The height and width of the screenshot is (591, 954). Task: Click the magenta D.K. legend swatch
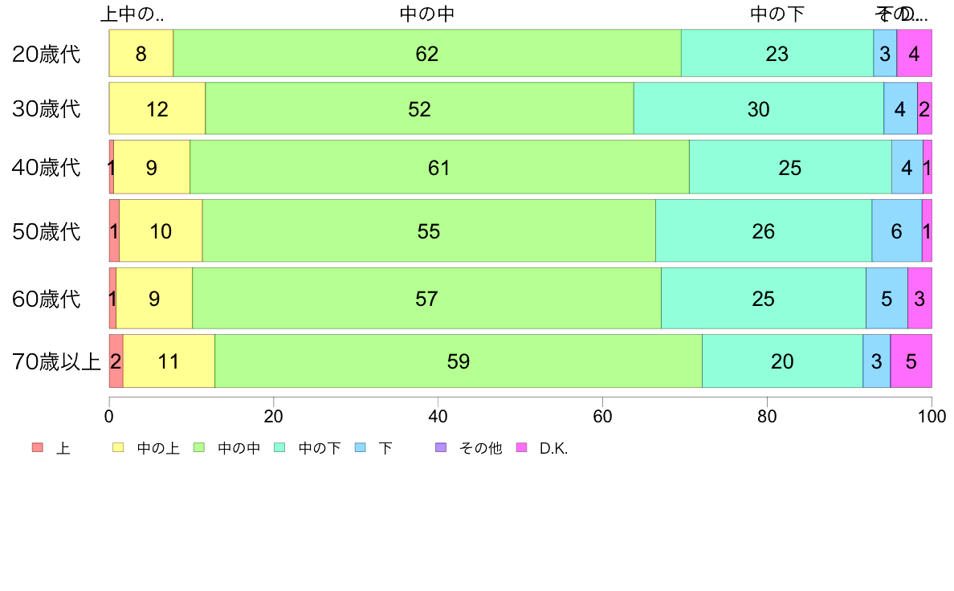coord(521,447)
